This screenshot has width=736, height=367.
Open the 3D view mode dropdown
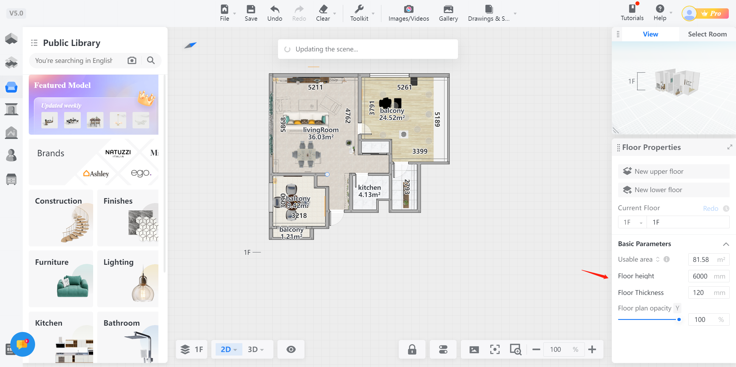click(256, 349)
